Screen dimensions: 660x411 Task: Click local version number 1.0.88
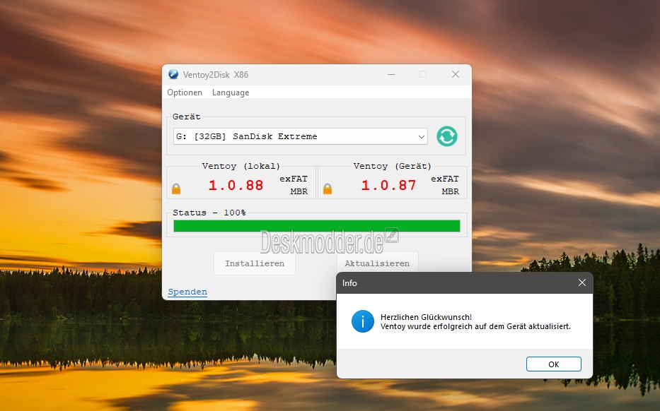(x=236, y=185)
